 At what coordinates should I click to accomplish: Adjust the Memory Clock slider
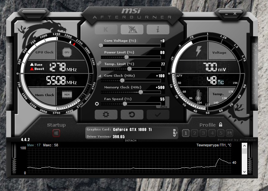tap(141, 92)
